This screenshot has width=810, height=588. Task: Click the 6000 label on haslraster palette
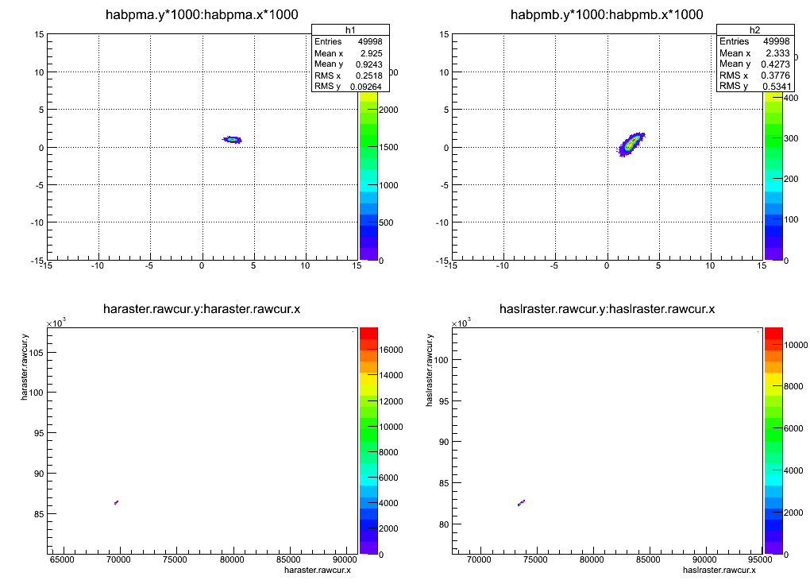pyautogui.click(x=793, y=428)
